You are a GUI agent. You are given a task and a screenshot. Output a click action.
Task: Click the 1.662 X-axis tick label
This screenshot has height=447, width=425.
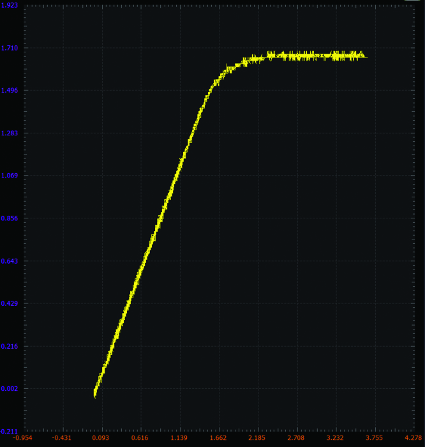click(x=218, y=438)
